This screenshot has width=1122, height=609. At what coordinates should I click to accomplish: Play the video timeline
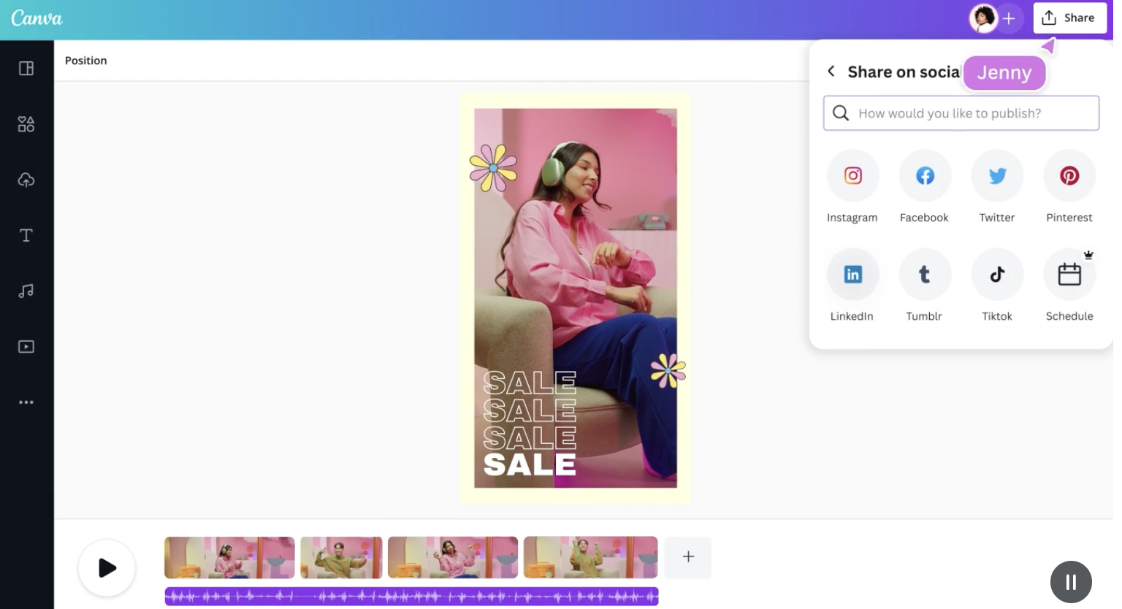coord(107,567)
